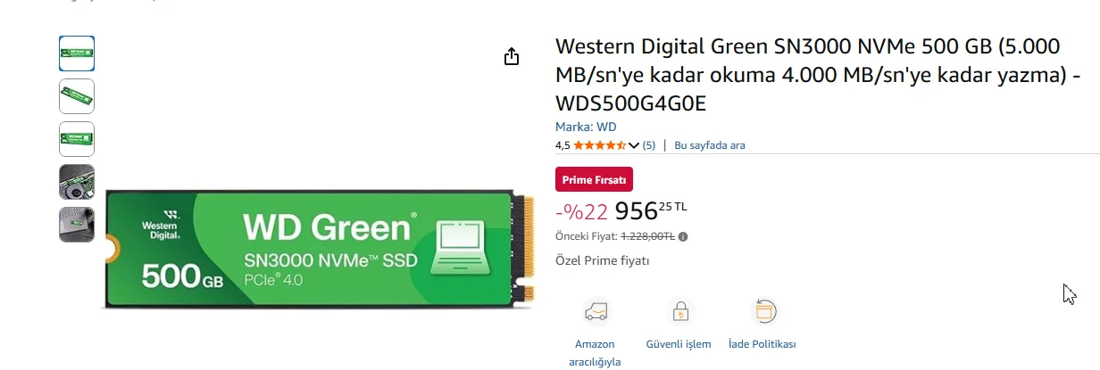This screenshot has width=1100, height=370.
Task: Open the 'İade Politikası' link
Action: pyautogui.click(x=762, y=344)
